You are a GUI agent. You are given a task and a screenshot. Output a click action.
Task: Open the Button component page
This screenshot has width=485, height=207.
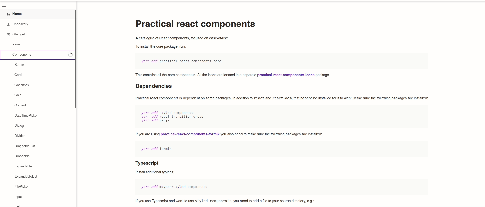click(19, 65)
